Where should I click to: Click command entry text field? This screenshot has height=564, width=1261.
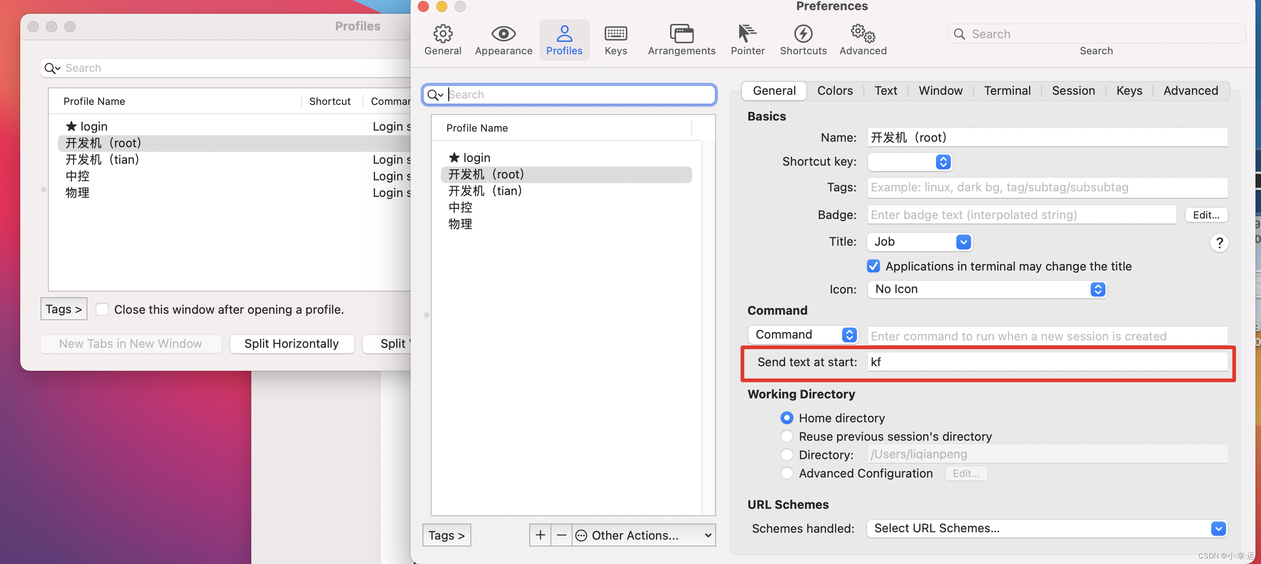pos(1047,336)
